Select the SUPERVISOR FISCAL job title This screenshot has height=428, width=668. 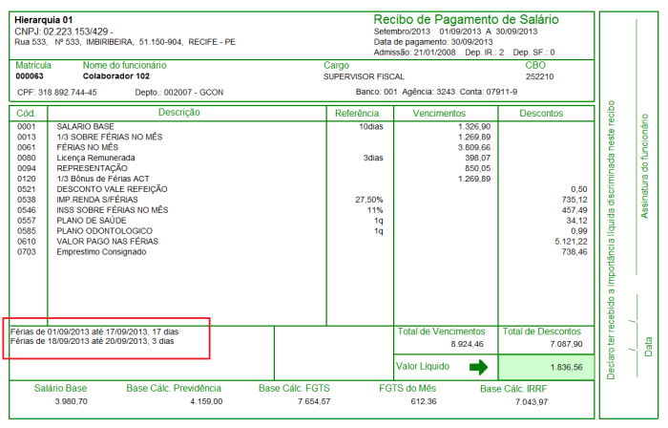click(365, 75)
